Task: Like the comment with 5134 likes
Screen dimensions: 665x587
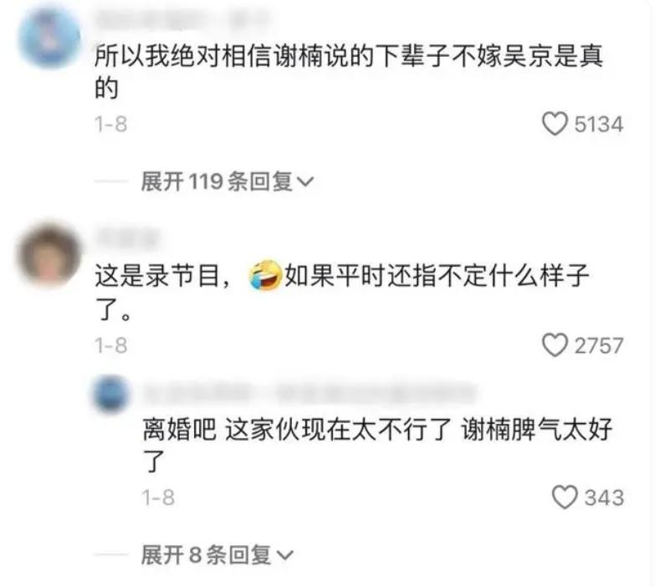Action: tap(555, 124)
